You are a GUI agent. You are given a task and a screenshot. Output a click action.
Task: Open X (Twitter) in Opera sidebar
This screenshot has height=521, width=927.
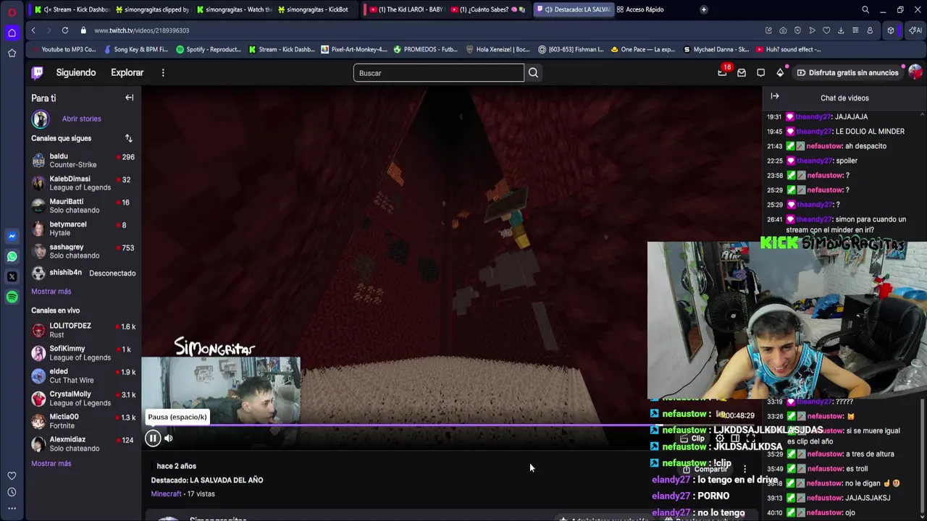point(12,276)
